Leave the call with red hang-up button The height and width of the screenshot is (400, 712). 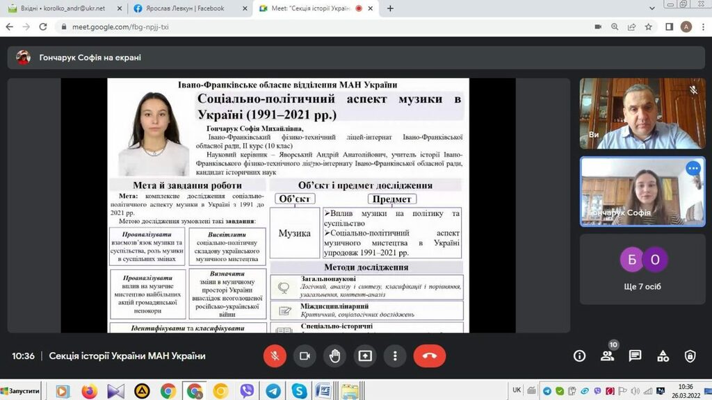pyautogui.click(x=429, y=356)
